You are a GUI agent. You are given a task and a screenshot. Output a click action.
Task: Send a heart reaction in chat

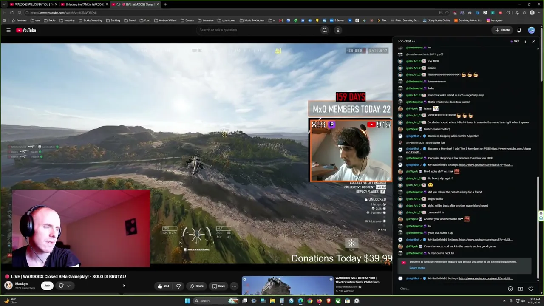(531, 289)
